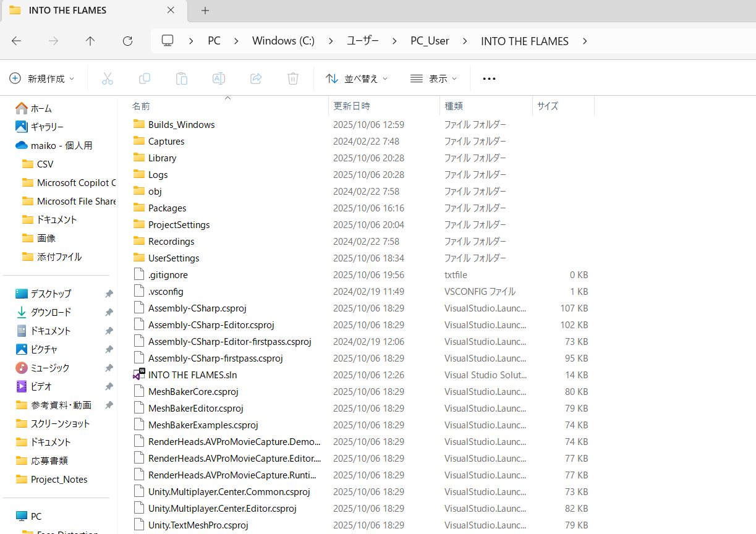Go forward with the right arrow
Viewport: 756px width, 534px height.
[54, 41]
